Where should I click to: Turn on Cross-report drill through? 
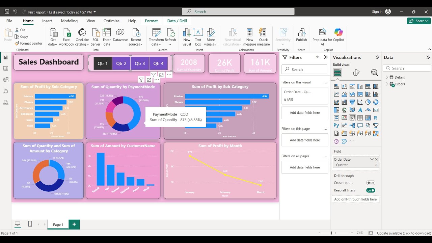[x=371, y=183]
